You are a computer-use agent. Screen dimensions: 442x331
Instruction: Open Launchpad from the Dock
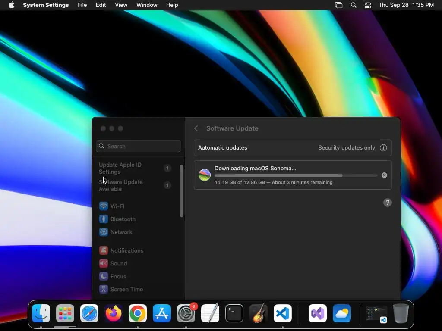(x=65, y=313)
